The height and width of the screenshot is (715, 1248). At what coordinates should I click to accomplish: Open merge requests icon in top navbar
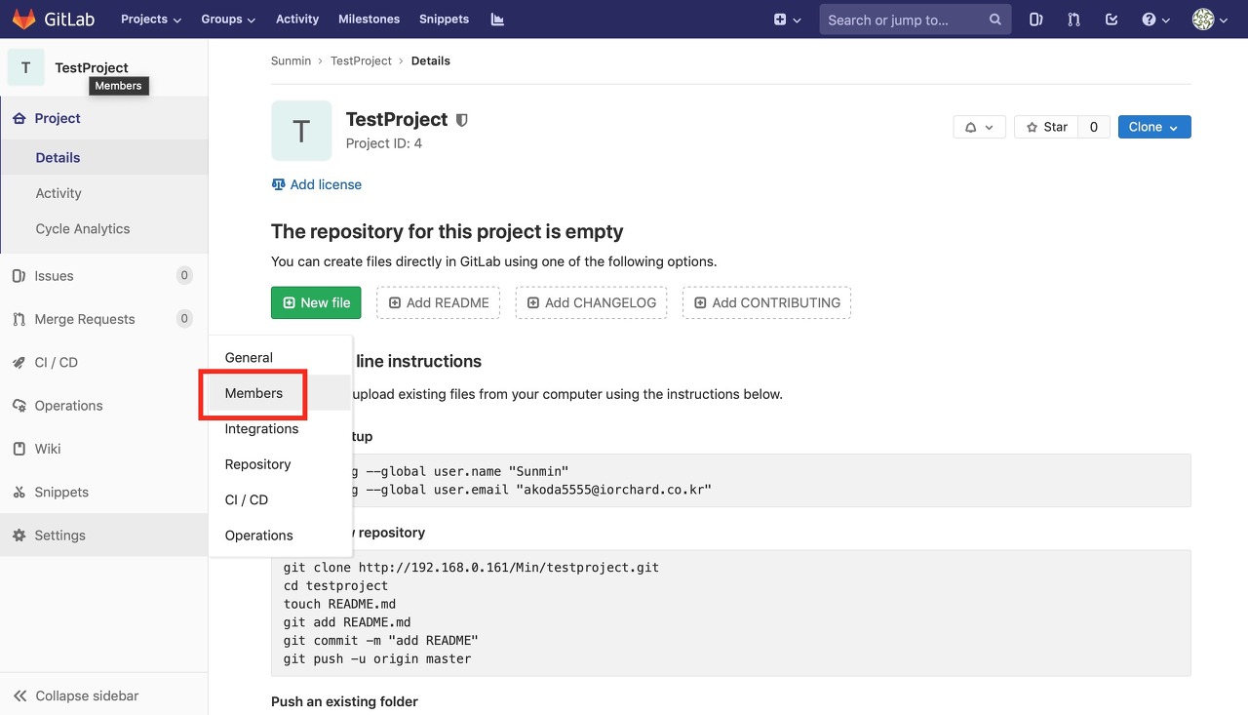[1073, 20]
